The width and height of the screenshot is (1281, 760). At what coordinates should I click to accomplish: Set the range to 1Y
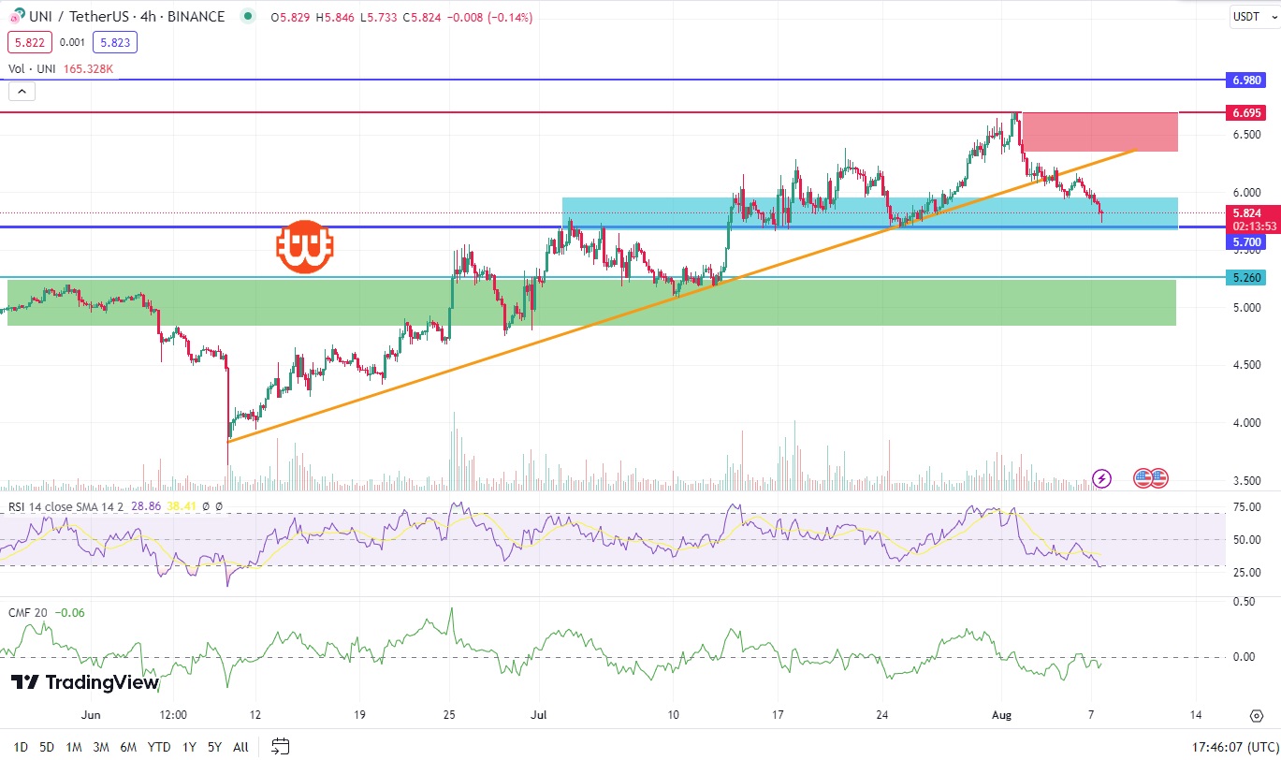click(x=189, y=747)
